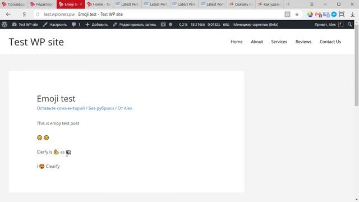
Task: Click the Test WP site title
Action: [x=36, y=42]
